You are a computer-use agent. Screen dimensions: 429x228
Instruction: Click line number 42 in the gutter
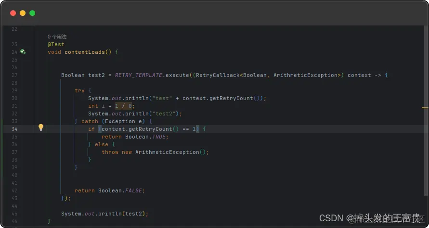[14, 190]
